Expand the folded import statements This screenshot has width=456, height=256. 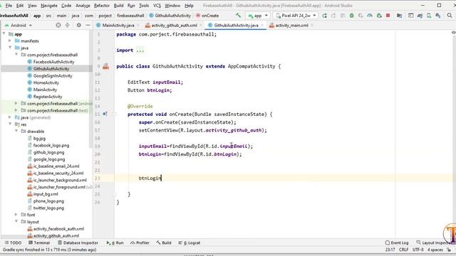(115, 50)
